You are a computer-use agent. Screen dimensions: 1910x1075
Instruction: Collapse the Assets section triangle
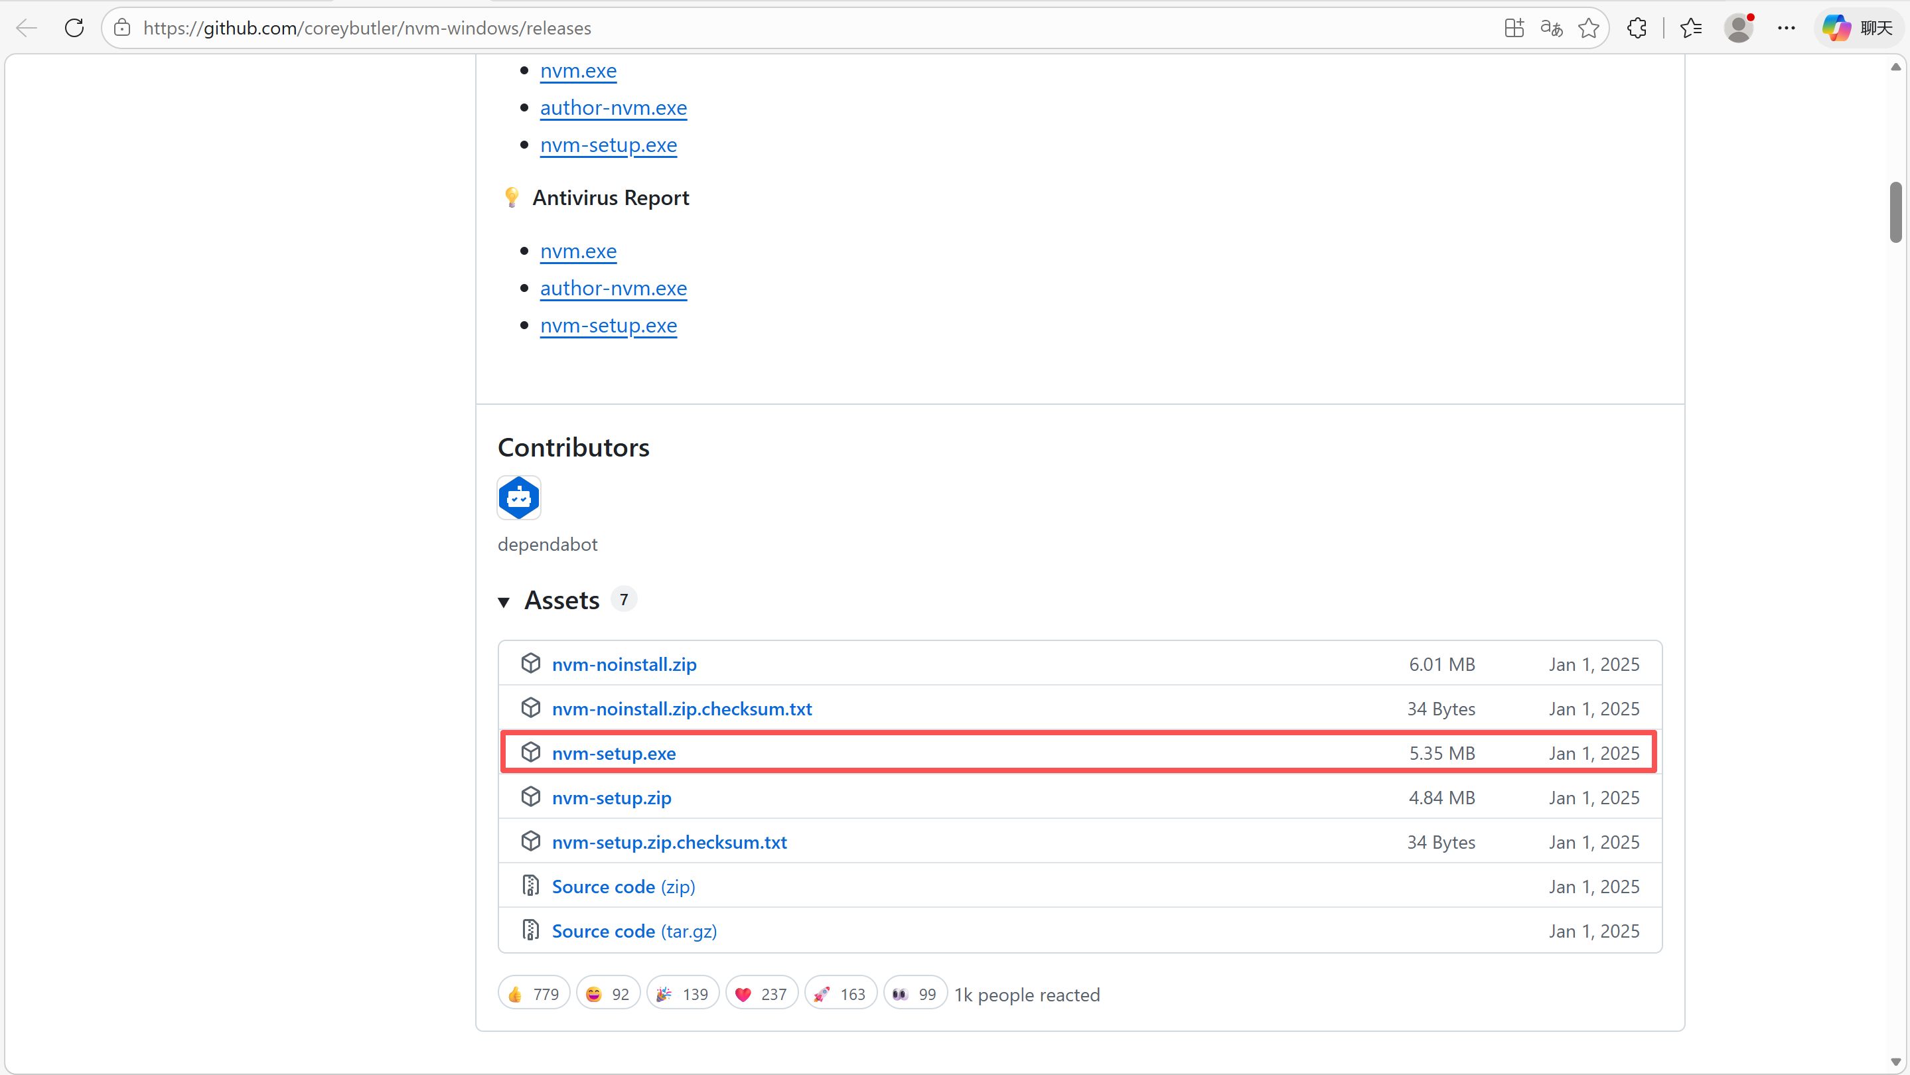point(504,601)
